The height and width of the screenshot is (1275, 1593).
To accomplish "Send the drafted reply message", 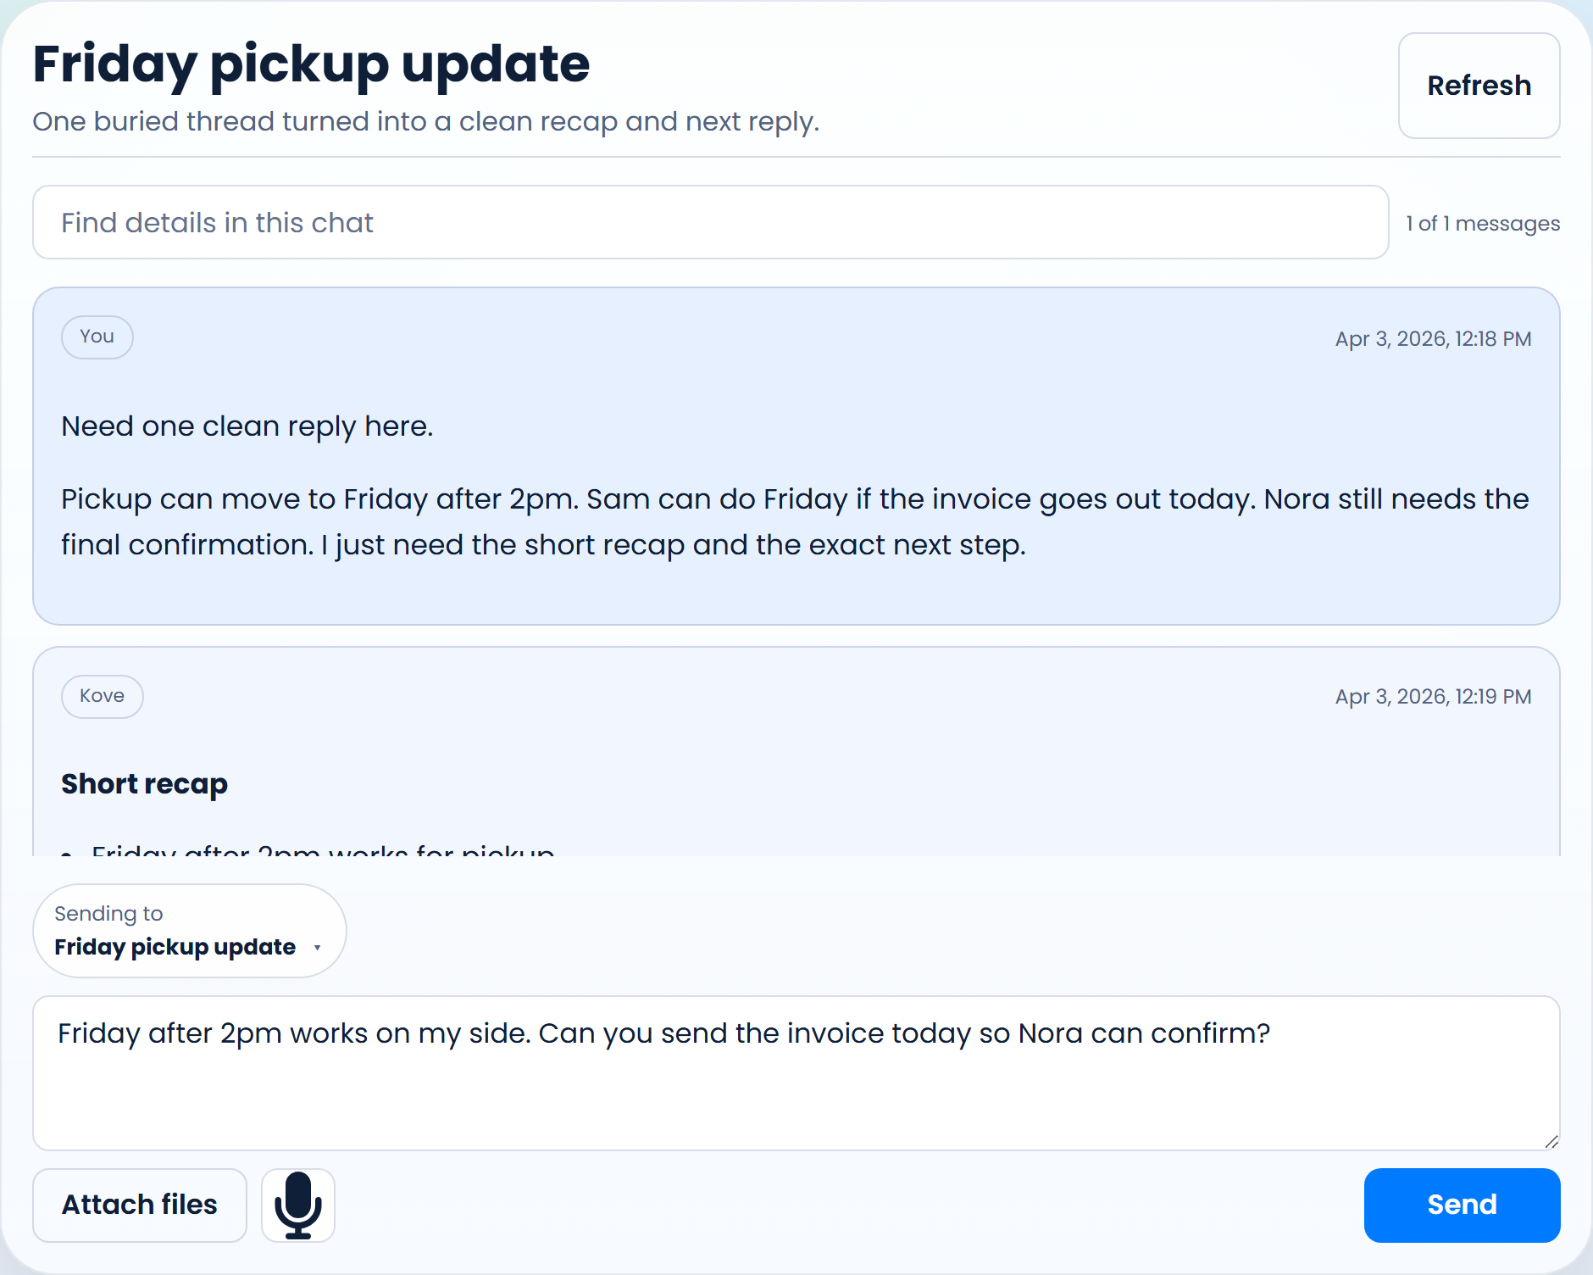I will click(1461, 1205).
